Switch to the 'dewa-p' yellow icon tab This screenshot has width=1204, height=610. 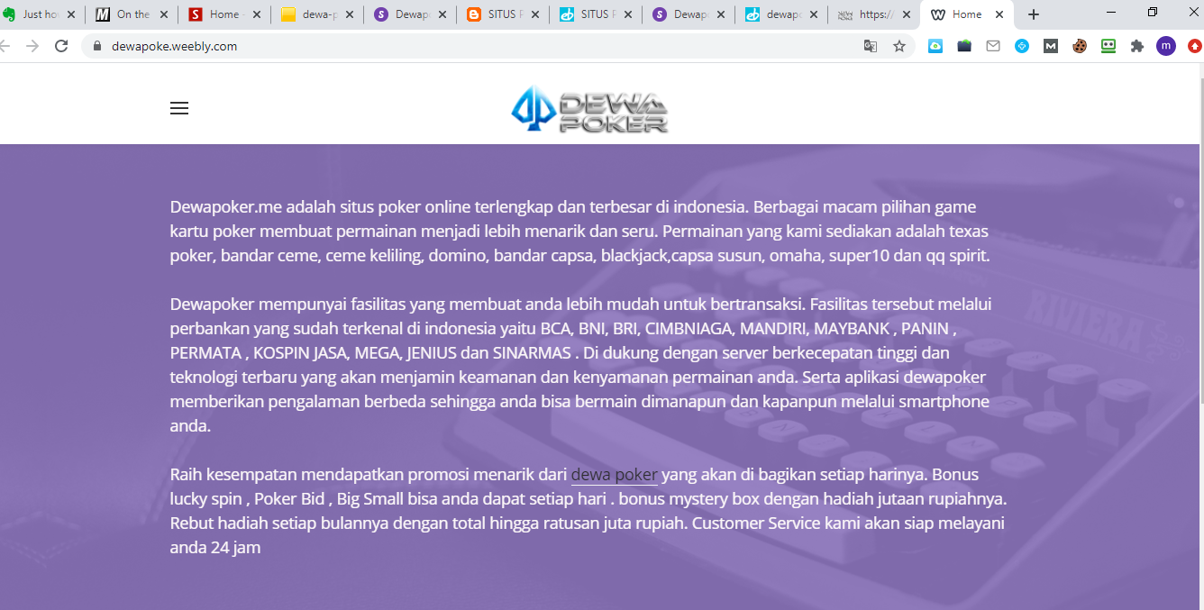click(311, 14)
